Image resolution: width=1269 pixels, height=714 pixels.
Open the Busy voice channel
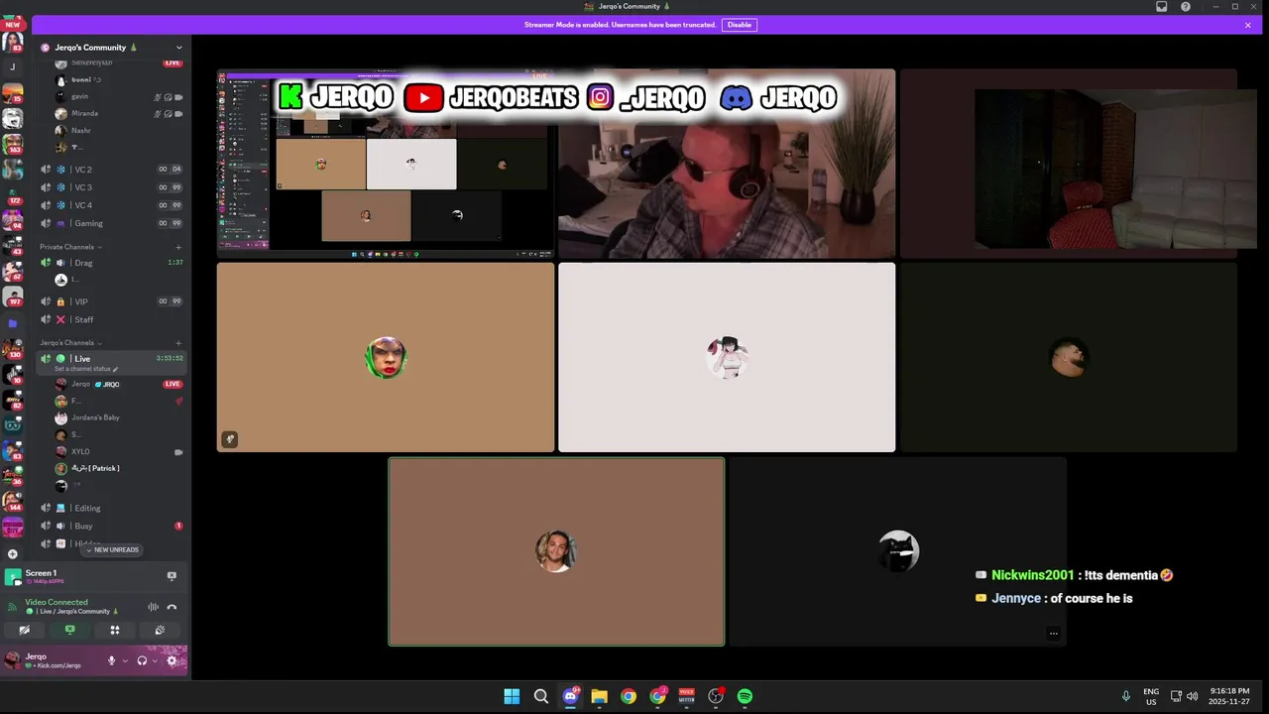[111, 526]
